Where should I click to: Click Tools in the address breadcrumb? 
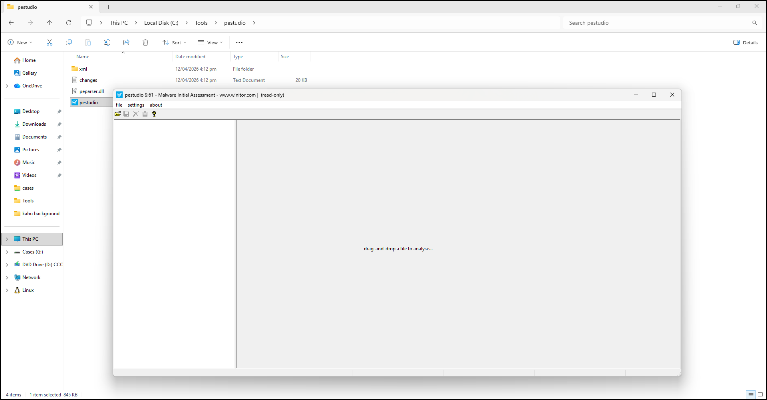[x=201, y=23]
